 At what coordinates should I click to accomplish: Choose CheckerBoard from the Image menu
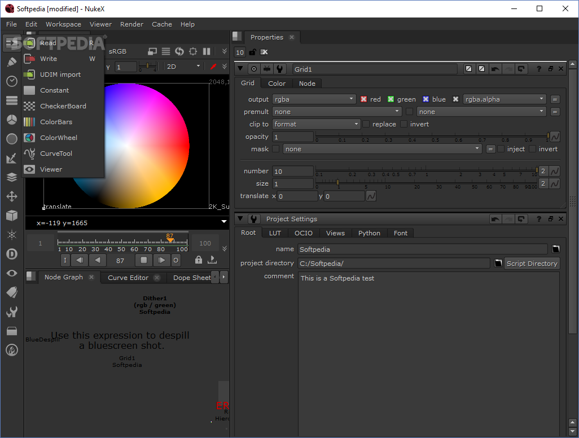63,106
